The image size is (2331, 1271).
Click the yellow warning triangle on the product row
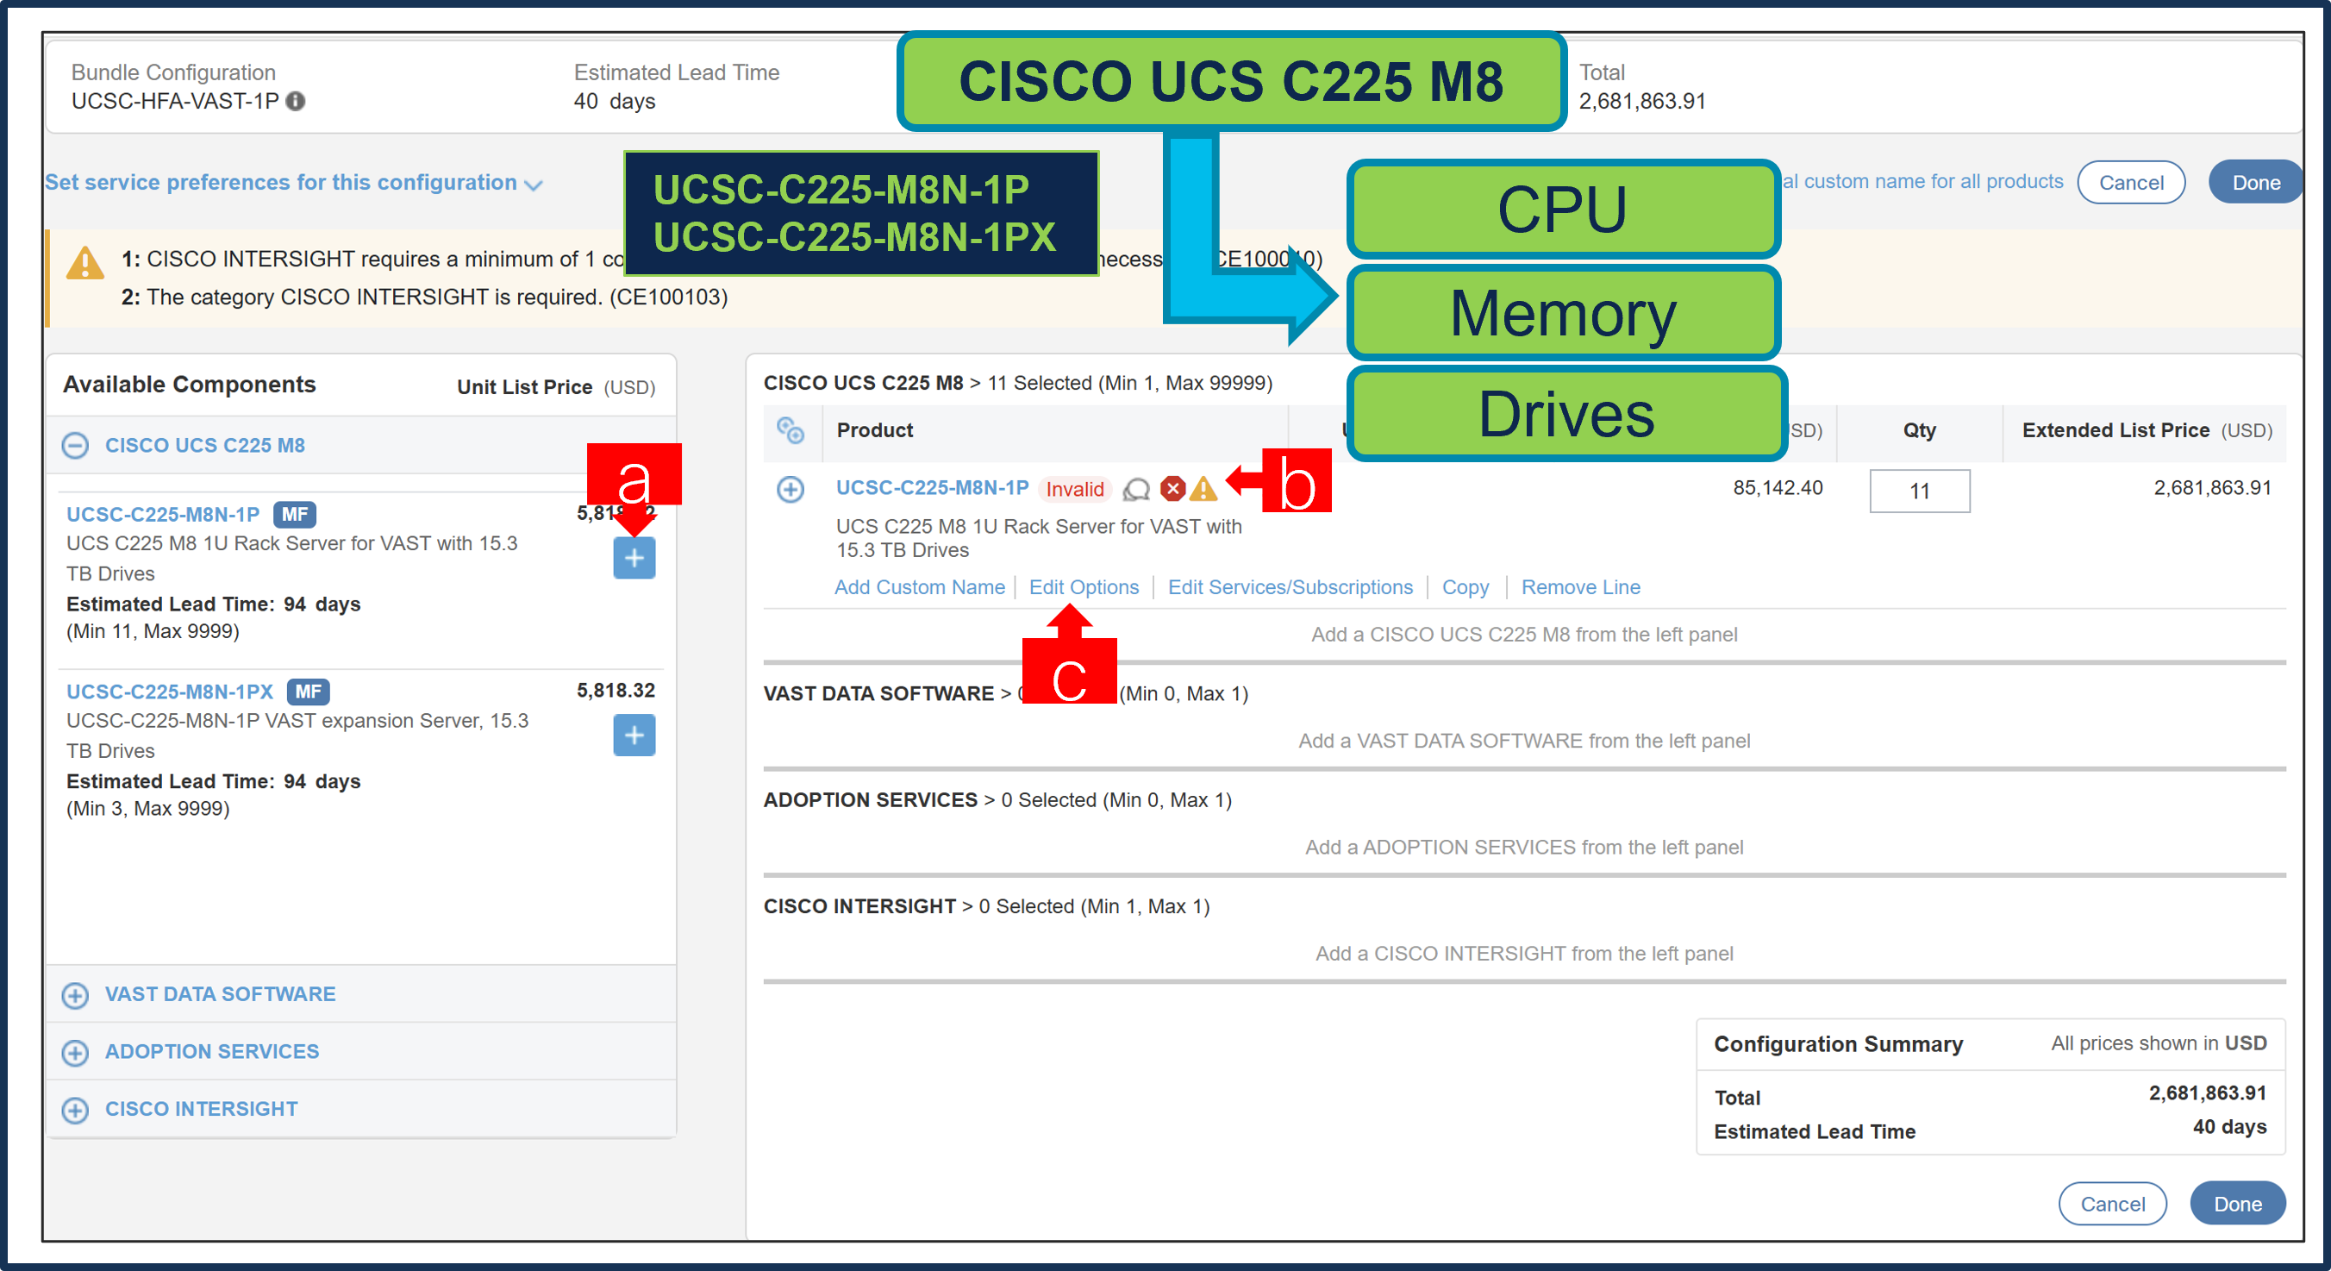[x=1203, y=491]
